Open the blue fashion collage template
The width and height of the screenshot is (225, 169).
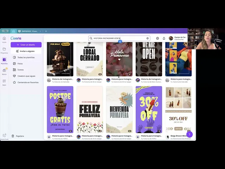(x=178, y=59)
